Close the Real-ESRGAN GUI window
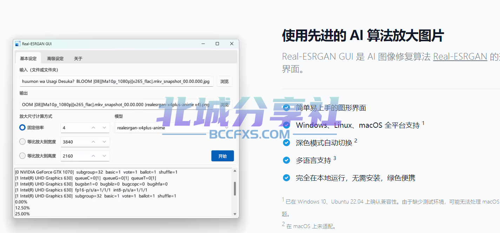 [x=232, y=44]
